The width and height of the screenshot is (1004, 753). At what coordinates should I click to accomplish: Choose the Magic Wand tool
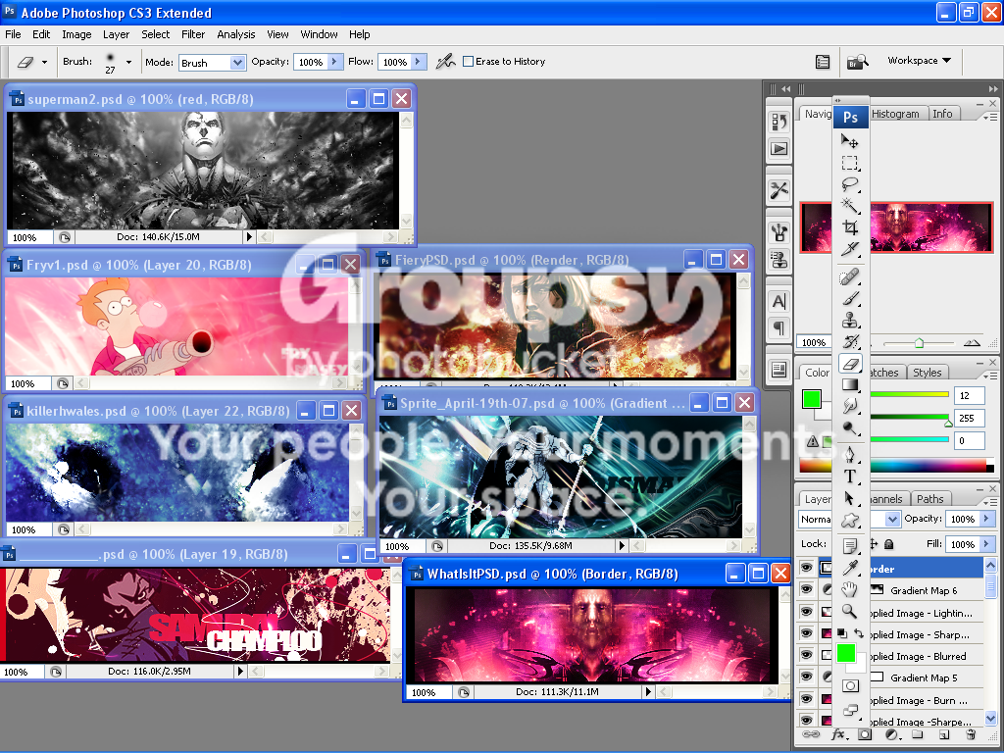point(850,206)
